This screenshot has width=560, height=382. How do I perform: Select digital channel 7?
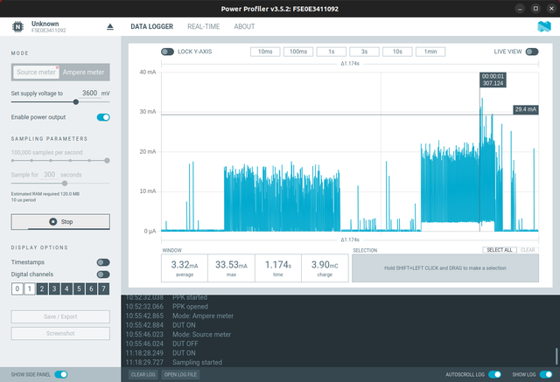102,288
